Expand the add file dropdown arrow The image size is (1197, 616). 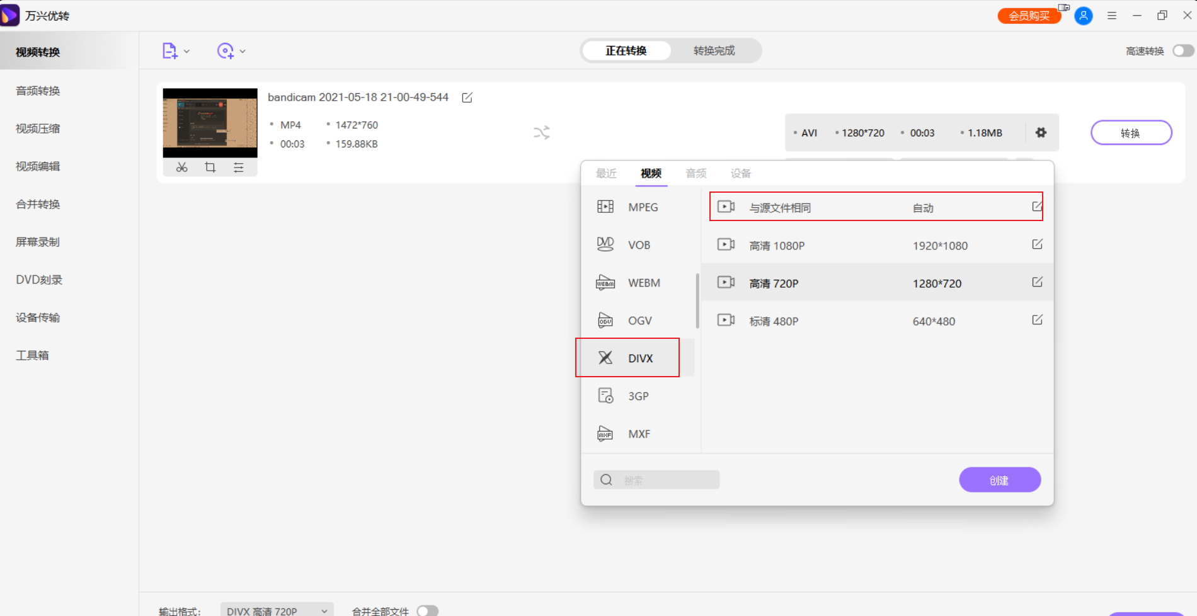point(186,52)
